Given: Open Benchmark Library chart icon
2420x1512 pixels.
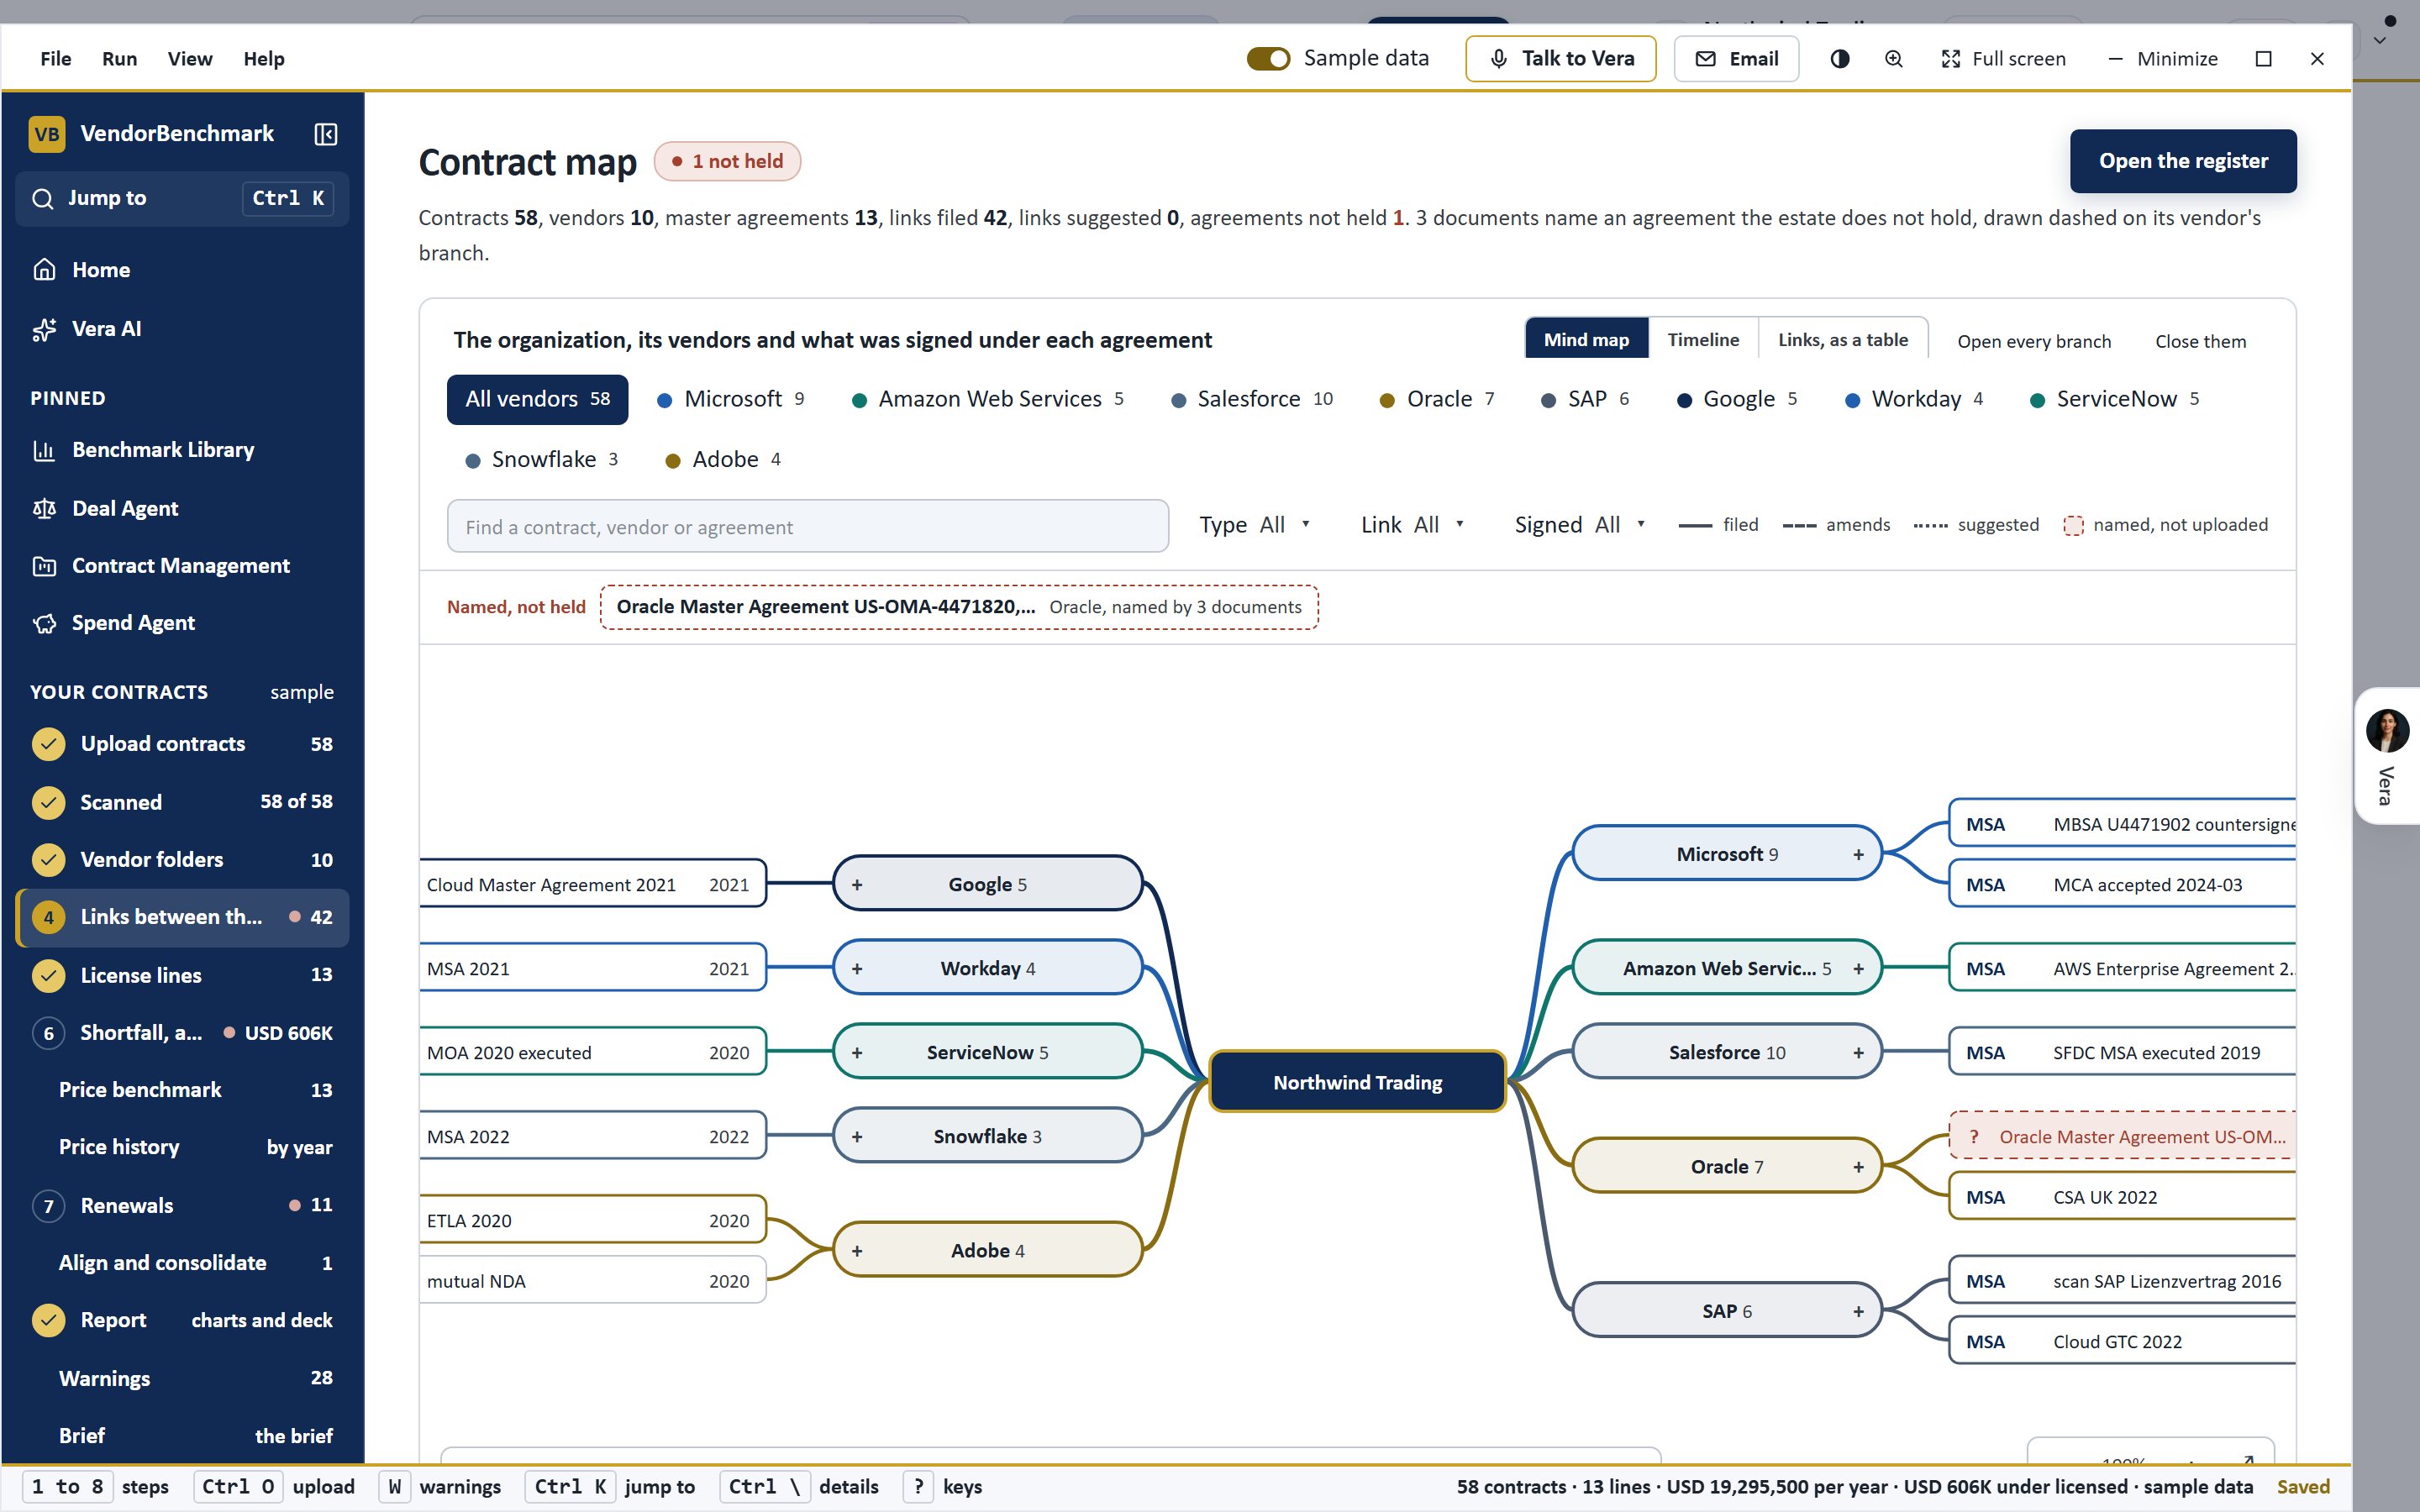Looking at the screenshot, I should coord(44,450).
